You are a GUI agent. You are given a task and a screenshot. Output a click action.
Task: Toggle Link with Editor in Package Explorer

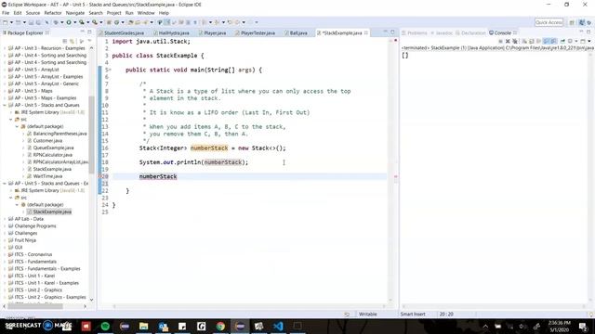[x=73, y=41]
